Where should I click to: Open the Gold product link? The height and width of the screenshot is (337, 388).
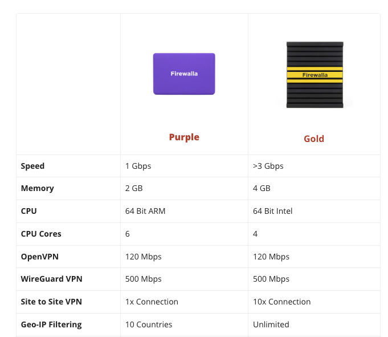314,139
